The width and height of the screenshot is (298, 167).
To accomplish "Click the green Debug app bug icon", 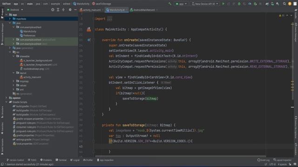I will click(x=239, y=4).
